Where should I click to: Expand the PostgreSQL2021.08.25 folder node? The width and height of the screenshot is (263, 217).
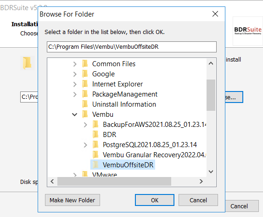coord(85,145)
